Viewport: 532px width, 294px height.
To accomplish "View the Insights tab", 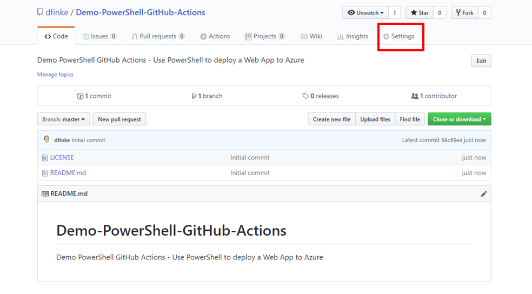I will click(353, 36).
